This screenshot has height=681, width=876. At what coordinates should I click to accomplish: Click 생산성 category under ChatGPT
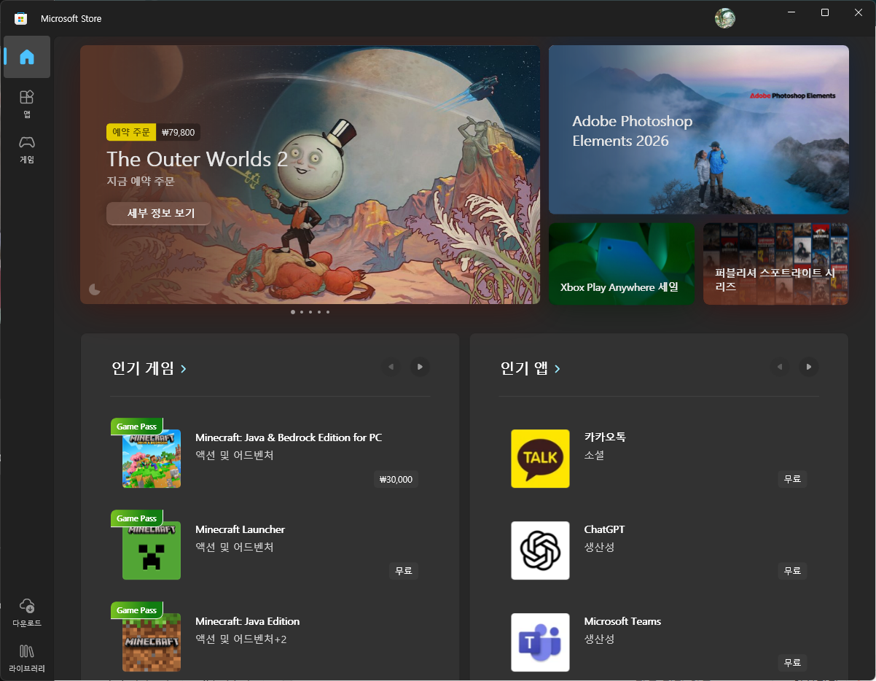pyautogui.click(x=600, y=547)
